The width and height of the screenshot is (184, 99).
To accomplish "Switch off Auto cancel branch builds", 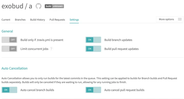I will [9, 90].
